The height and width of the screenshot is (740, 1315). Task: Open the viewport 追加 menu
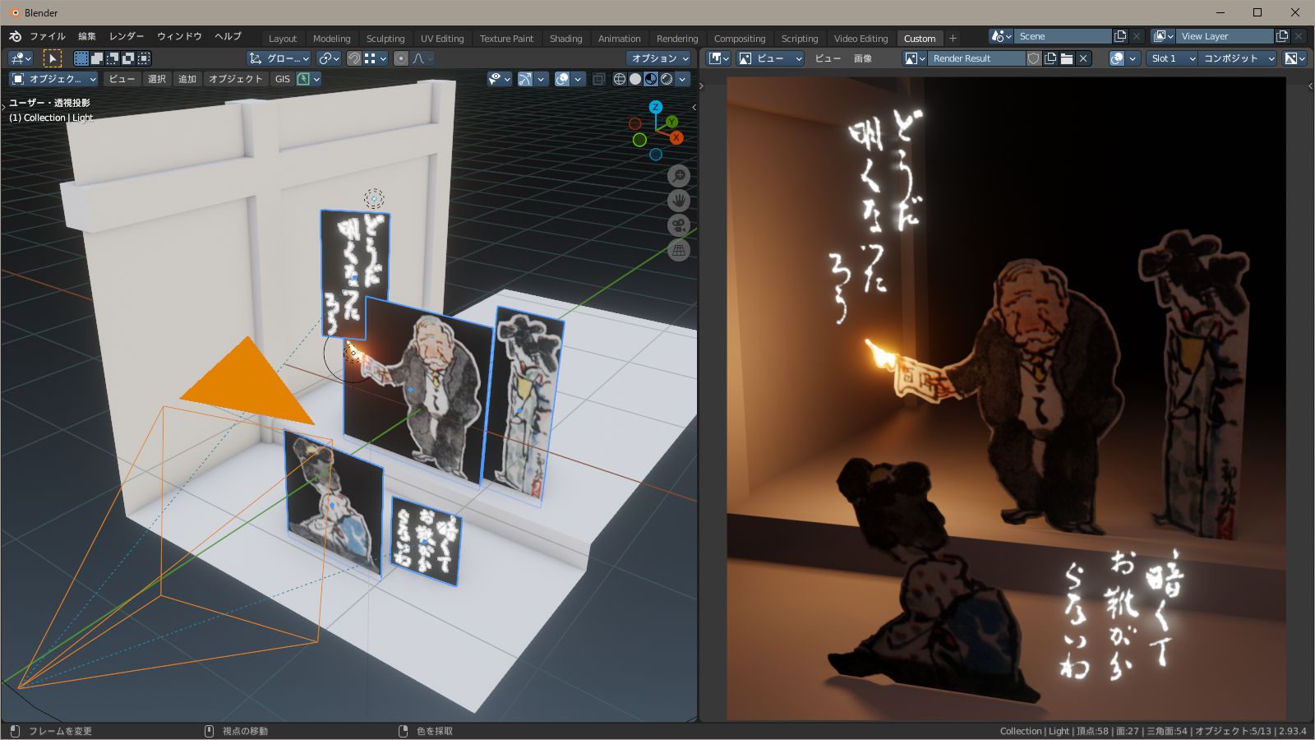click(187, 79)
